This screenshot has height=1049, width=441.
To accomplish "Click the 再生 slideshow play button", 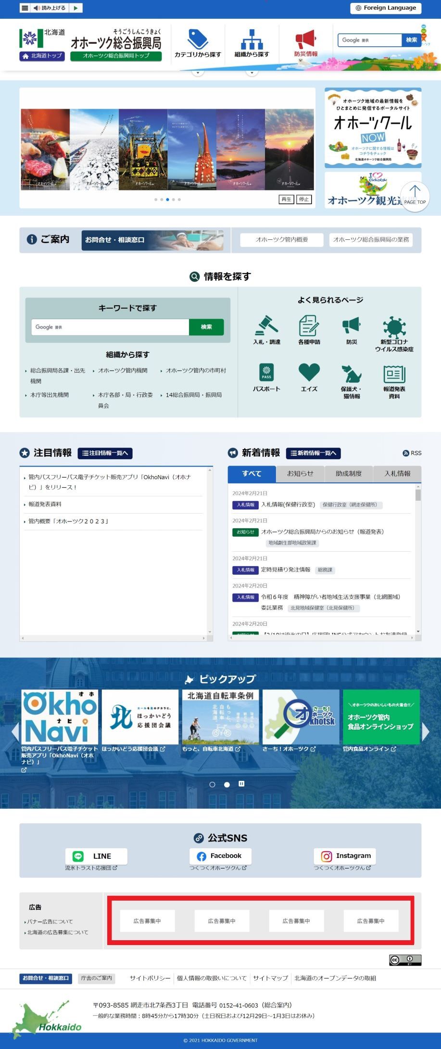I will 286,199.
